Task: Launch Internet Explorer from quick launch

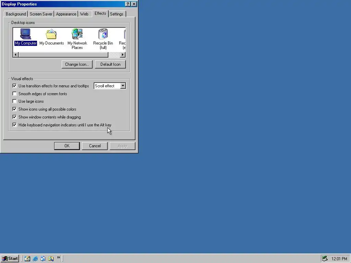Action: [35, 259]
